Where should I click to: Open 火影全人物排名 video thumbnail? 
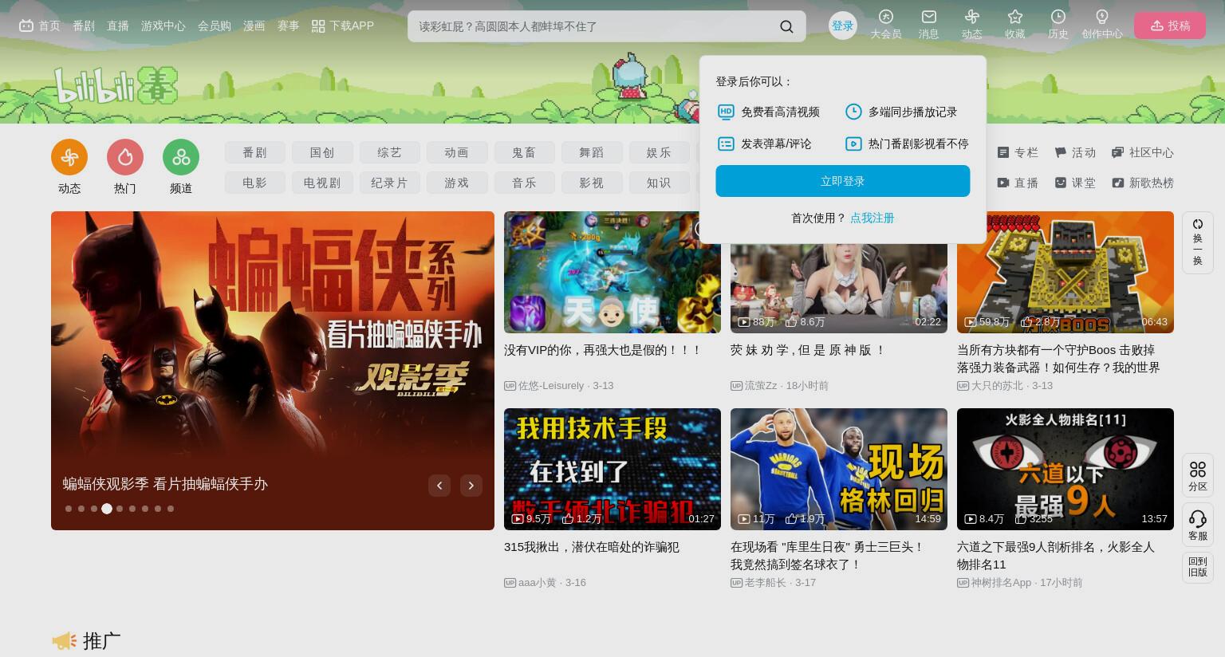point(1065,469)
